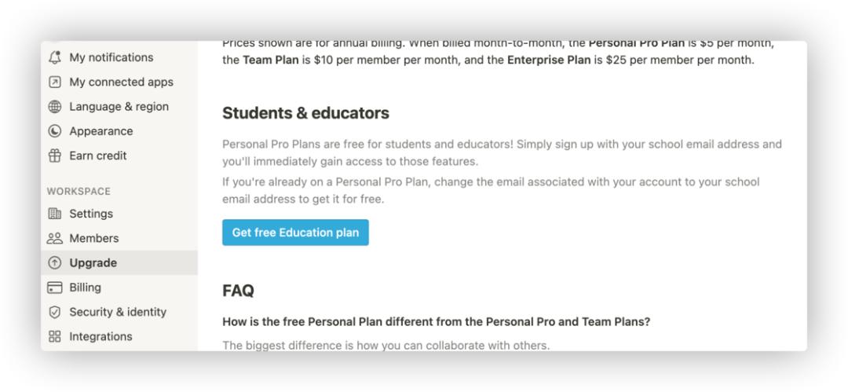This screenshot has width=848, height=392.
Task: Select the Appearance menu item
Action: 119,131
